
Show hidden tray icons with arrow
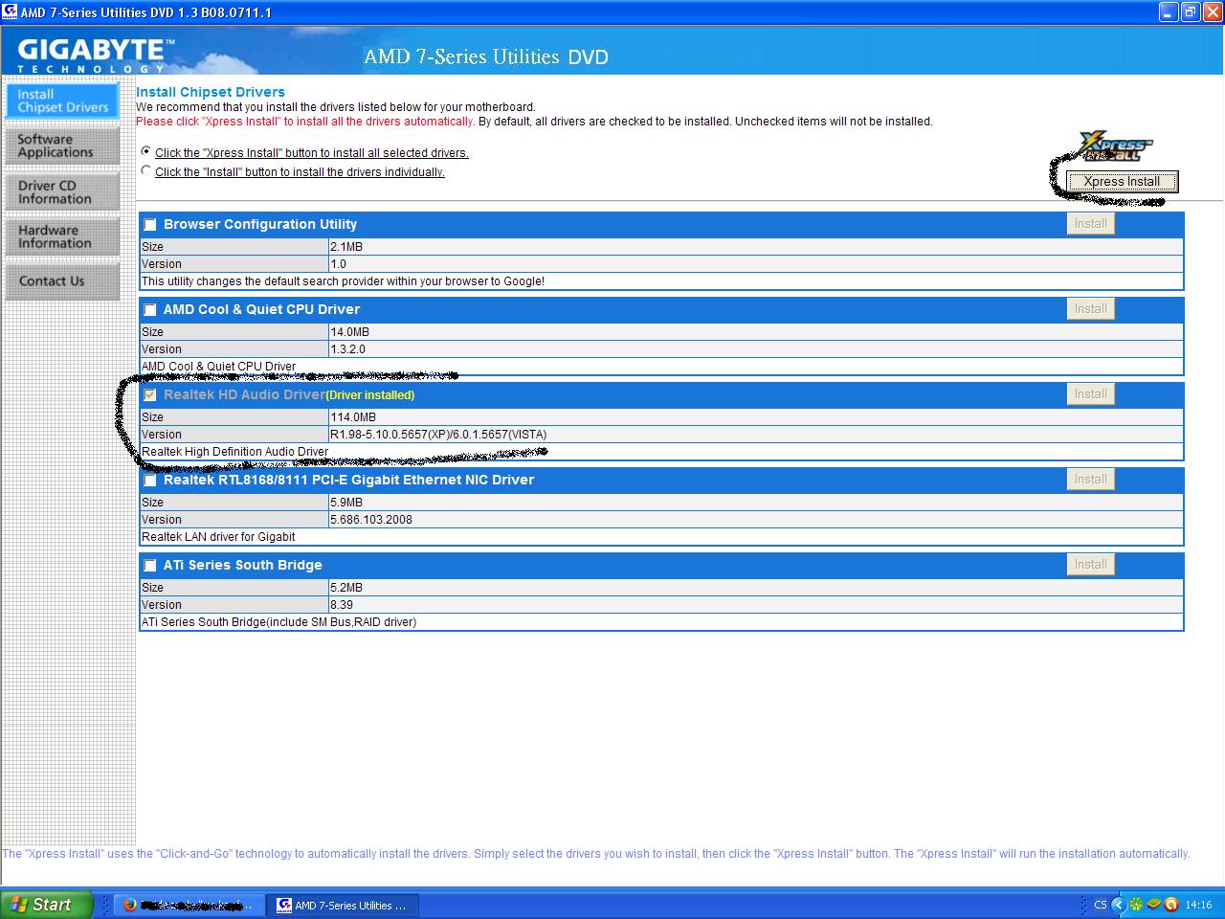1117,905
